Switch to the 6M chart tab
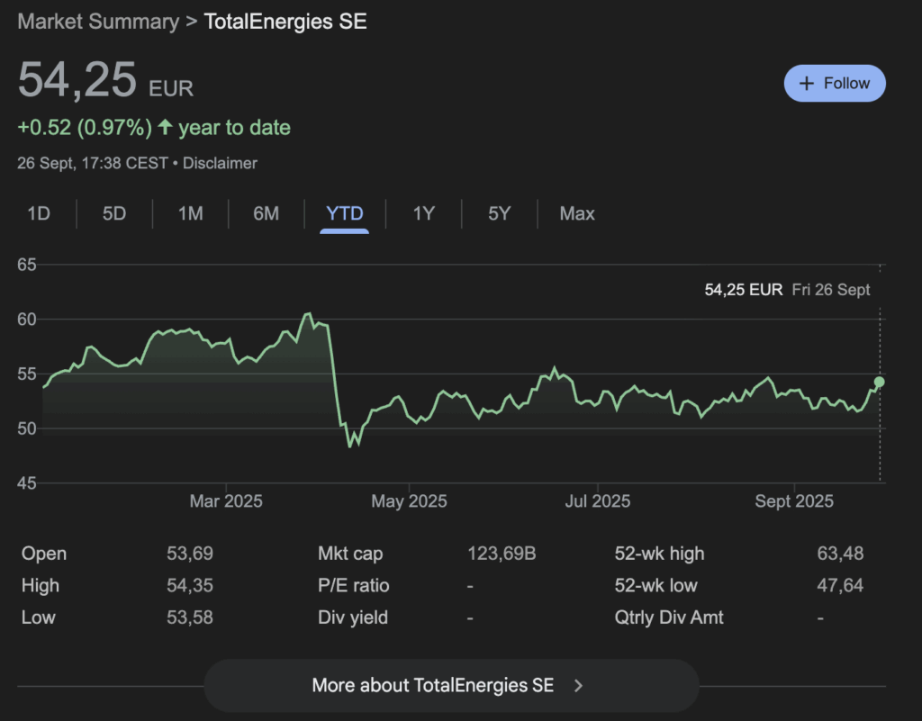 coord(266,213)
